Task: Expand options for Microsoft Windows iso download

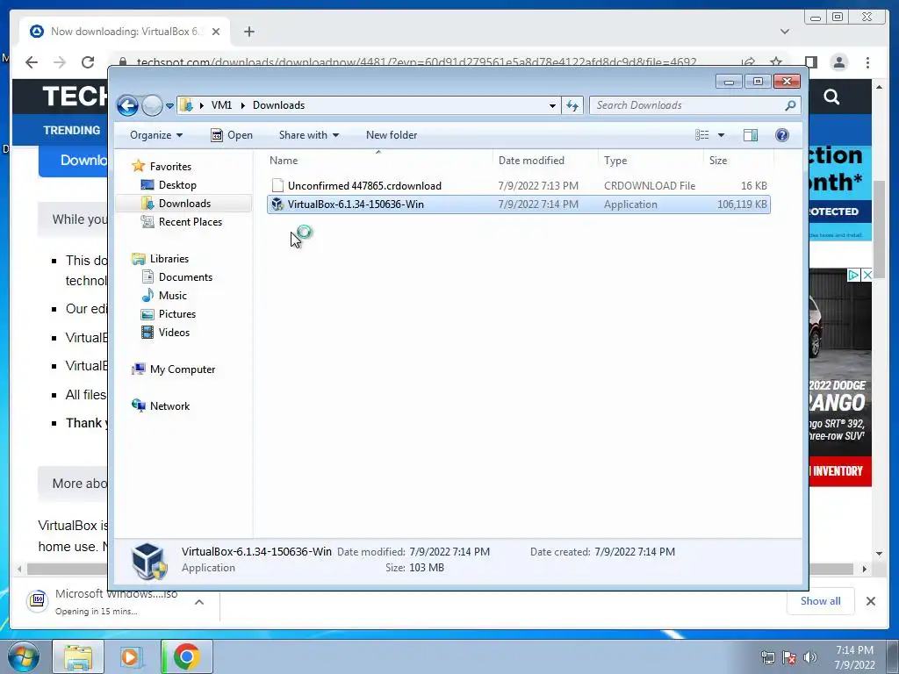Action: (x=199, y=602)
